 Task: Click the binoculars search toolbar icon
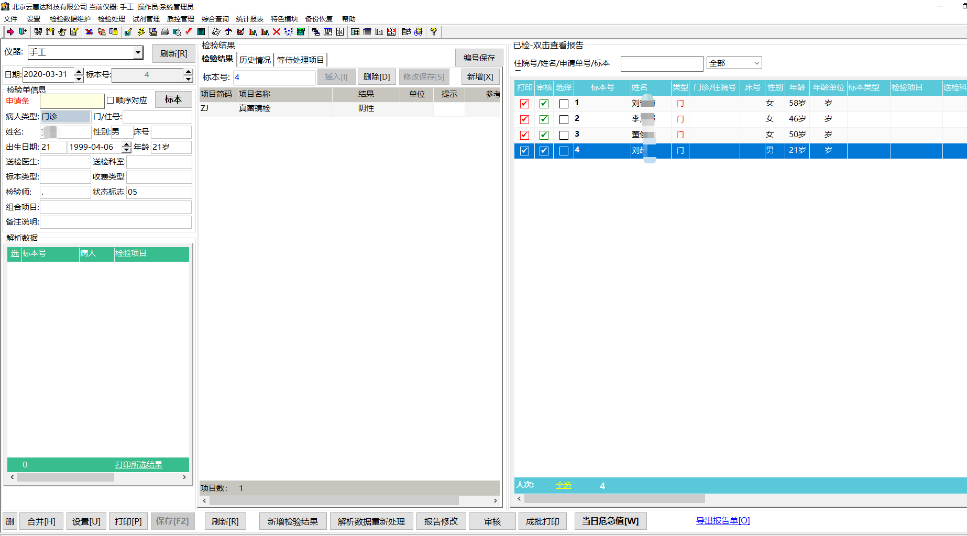38,32
